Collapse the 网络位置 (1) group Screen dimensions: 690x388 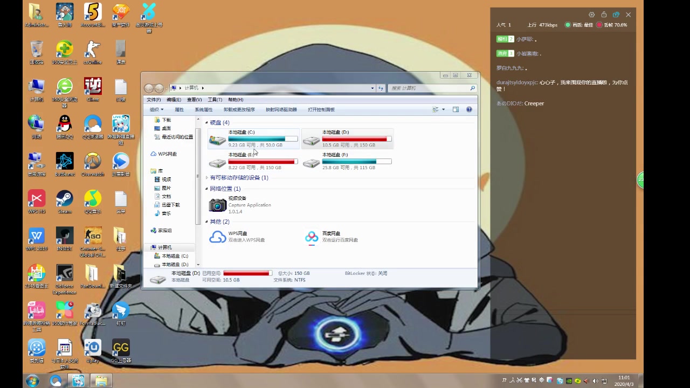pos(206,189)
